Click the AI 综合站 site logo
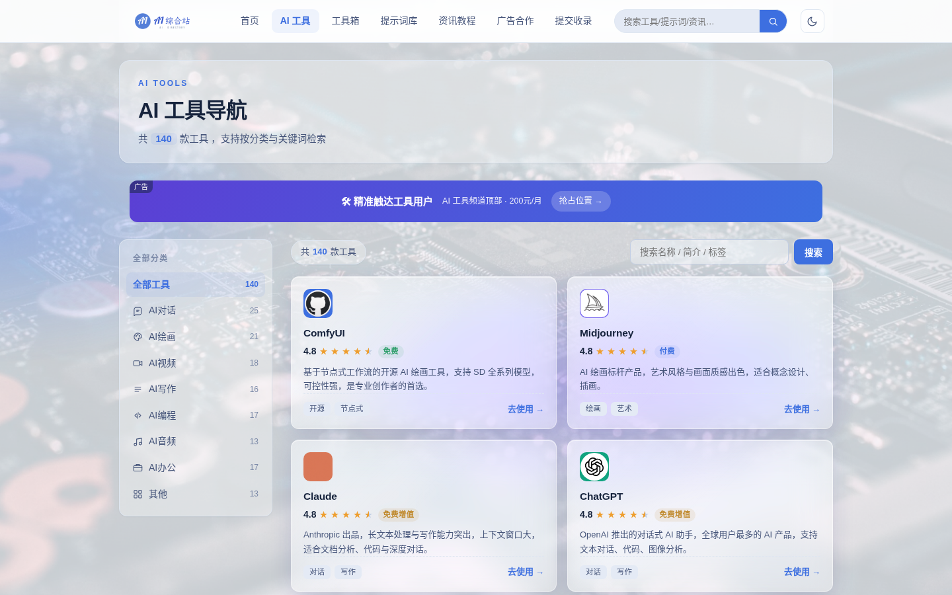Image resolution: width=952 pixels, height=595 pixels. click(163, 21)
